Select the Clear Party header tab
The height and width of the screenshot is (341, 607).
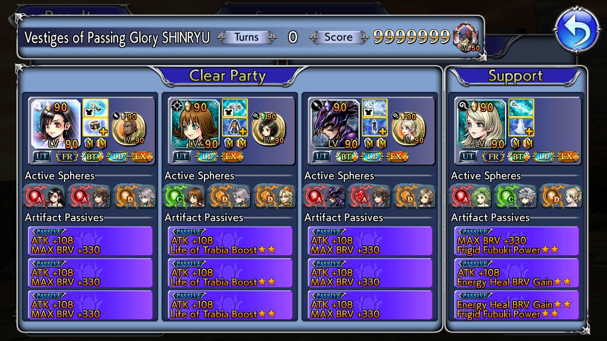(x=228, y=76)
